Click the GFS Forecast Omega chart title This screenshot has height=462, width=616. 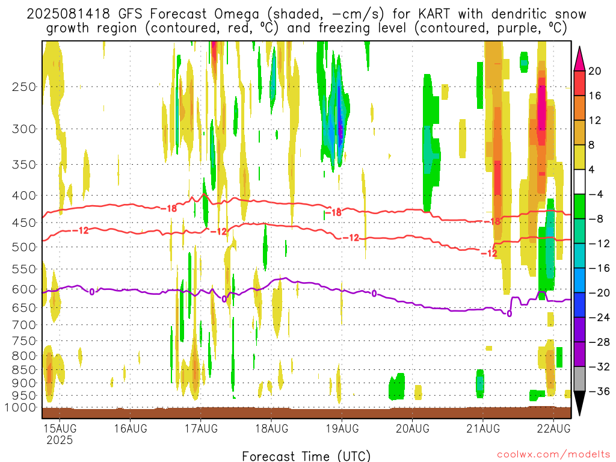[x=306, y=21]
